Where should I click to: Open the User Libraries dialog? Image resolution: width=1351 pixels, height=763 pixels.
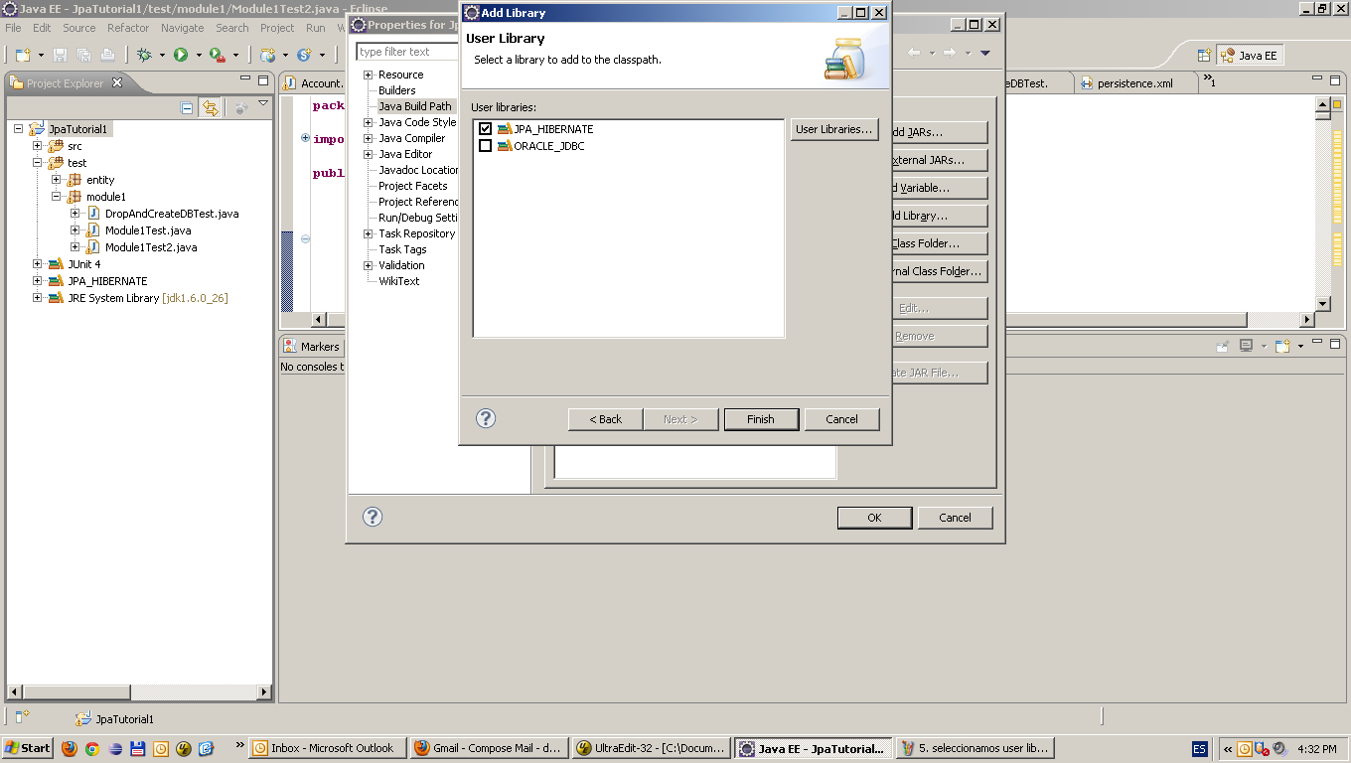(834, 129)
